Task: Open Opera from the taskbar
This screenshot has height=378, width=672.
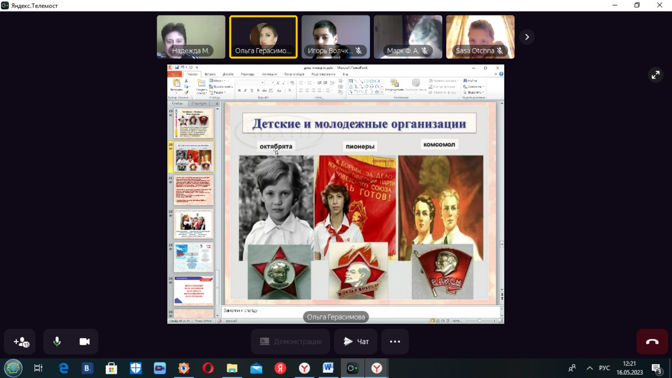Action: pos(208,368)
